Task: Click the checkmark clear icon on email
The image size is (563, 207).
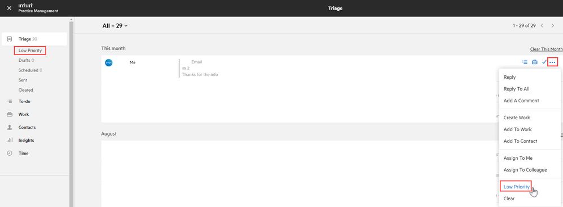Action: (544, 62)
